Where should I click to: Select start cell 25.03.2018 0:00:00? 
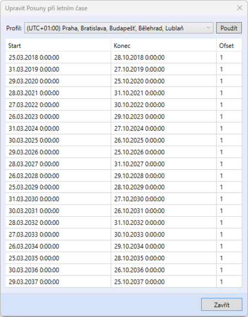(x=58, y=57)
